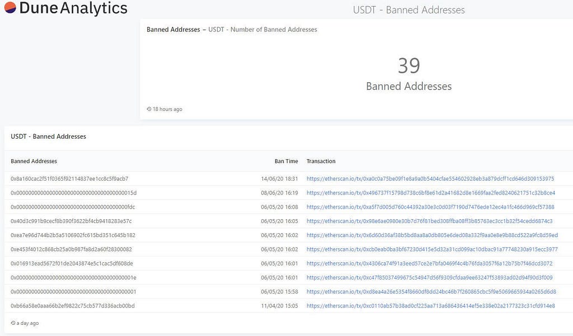Open etherscan link starting 0xcb0eab0ba3bf
Viewport: 573px width, 336px height.
pyautogui.click(x=432, y=249)
